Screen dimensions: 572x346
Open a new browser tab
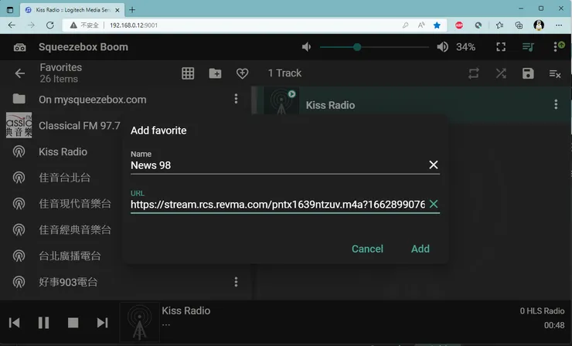132,10
